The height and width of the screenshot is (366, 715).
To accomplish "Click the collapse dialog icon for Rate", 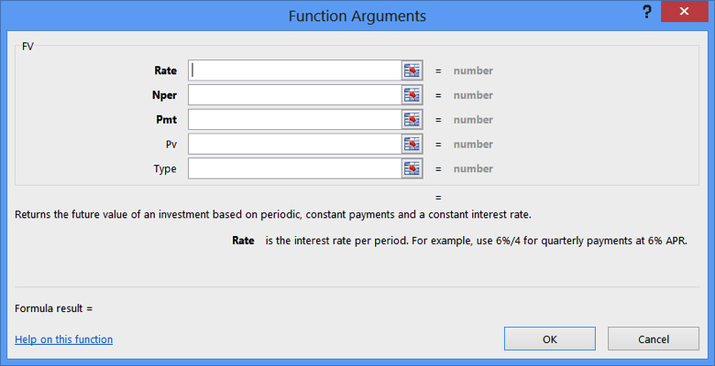I will [412, 70].
